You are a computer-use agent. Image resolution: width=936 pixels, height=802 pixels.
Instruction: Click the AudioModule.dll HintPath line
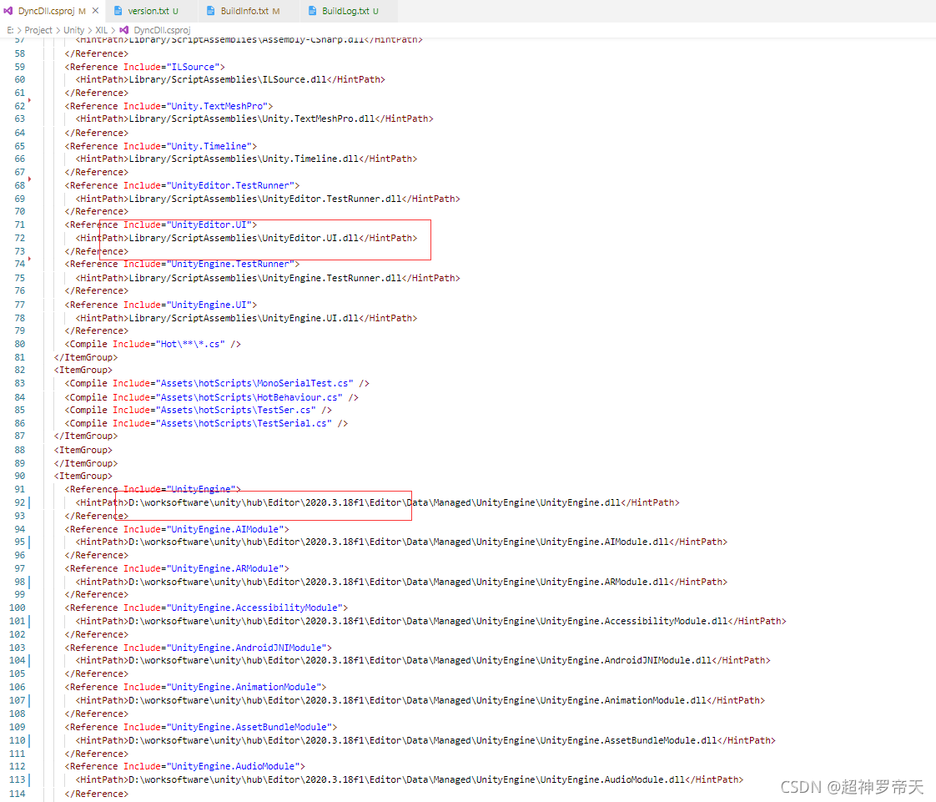pos(410,780)
